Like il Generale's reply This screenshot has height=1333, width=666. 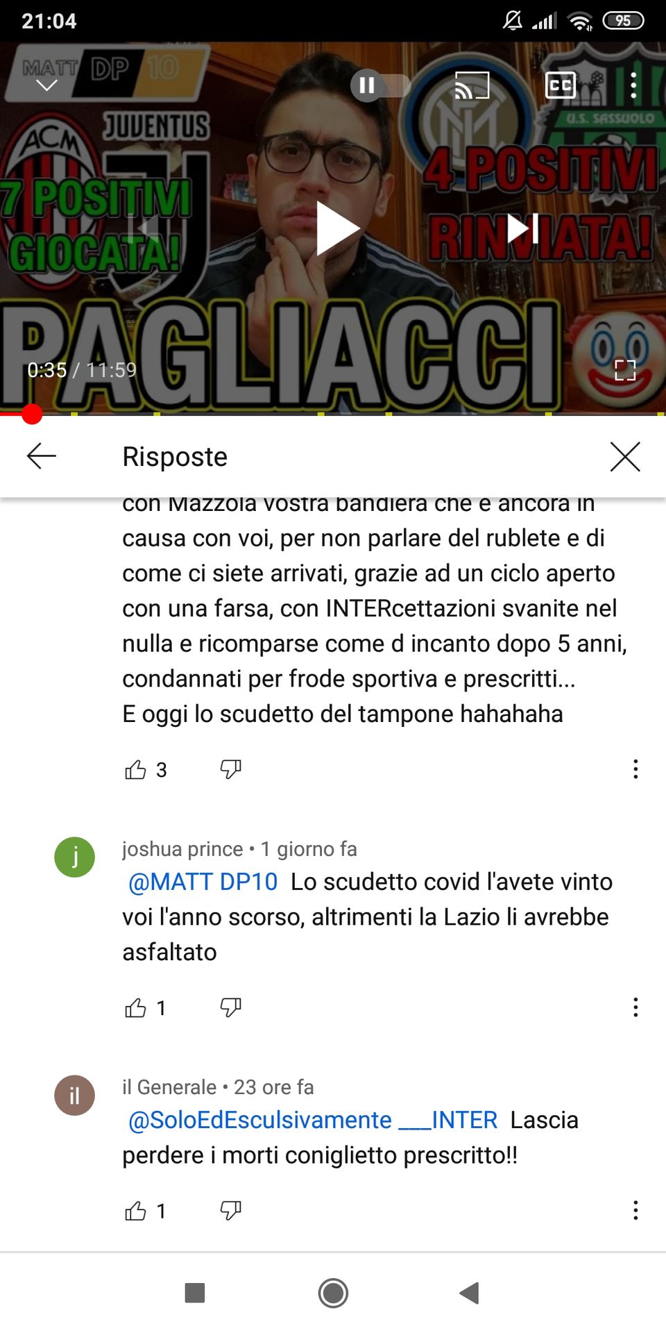[x=135, y=1211]
